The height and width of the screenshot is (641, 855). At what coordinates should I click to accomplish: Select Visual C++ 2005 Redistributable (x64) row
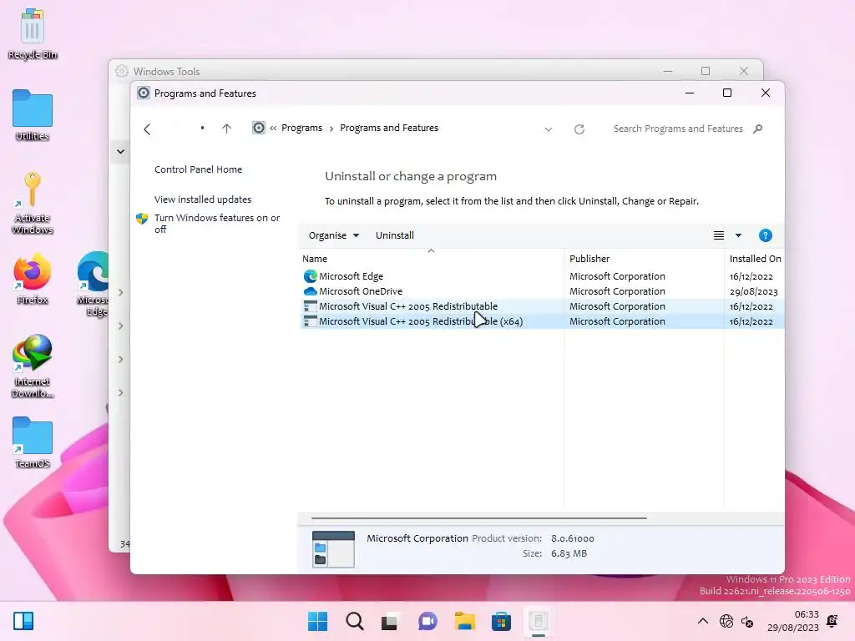point(541,321)
